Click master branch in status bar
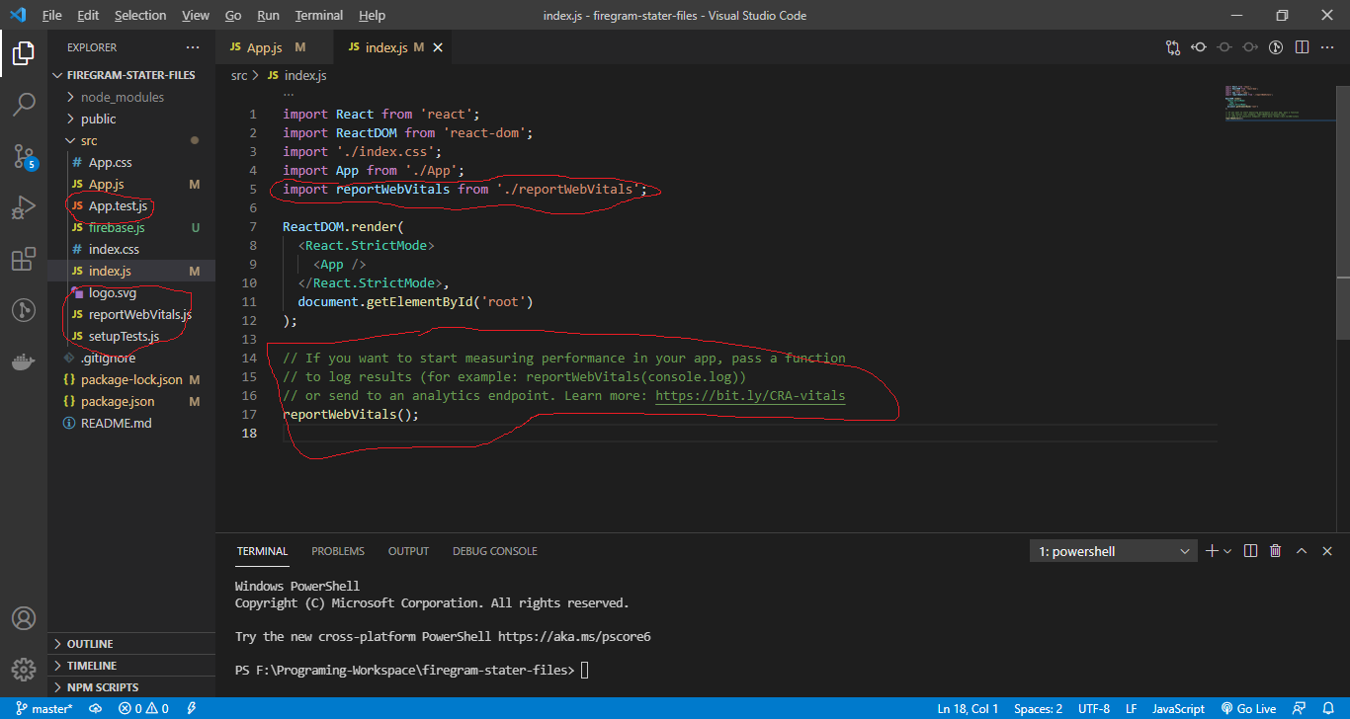This screenshot has height=719, width=1350. point(42,708)
